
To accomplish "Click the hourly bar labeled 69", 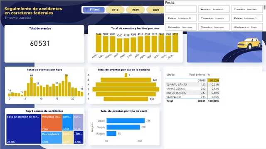I will coord(32,87).
